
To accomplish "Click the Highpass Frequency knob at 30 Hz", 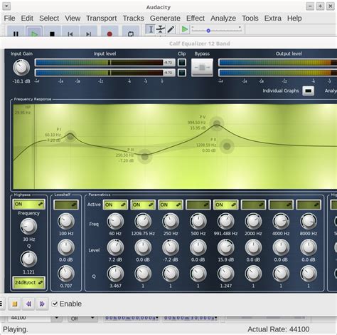I will point(28,226).
